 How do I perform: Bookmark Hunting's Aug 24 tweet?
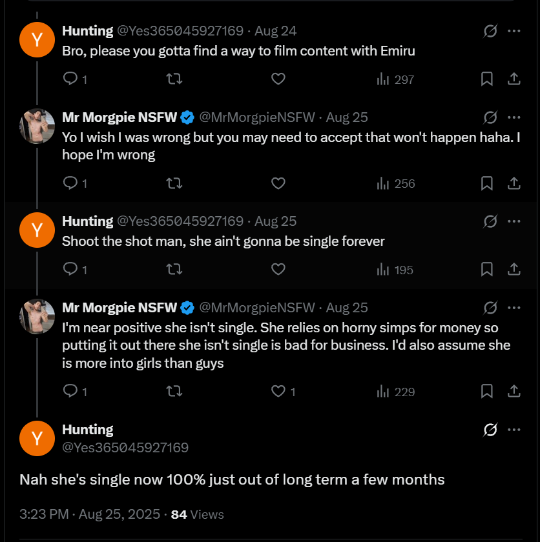click(487, 79)
